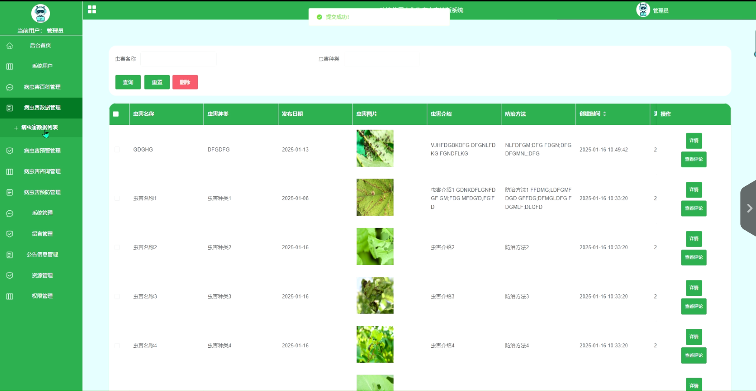Expand the 病虫害百科管理 menu

(41, 87)
